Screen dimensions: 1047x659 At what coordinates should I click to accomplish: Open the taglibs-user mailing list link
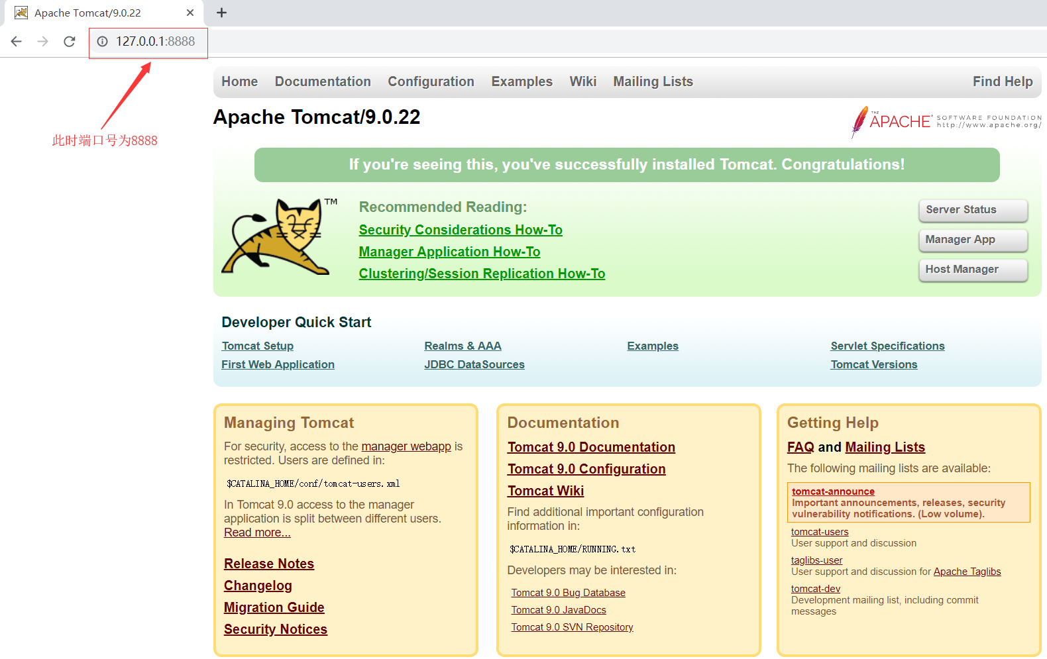816,560
